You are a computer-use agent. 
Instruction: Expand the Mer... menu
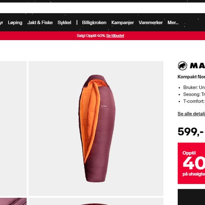point(173,23)
